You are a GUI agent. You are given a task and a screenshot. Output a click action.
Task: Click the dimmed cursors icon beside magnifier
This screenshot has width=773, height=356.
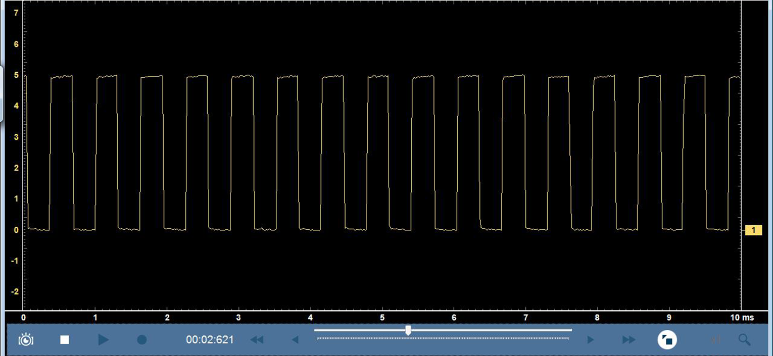click(x=715, y=340)
